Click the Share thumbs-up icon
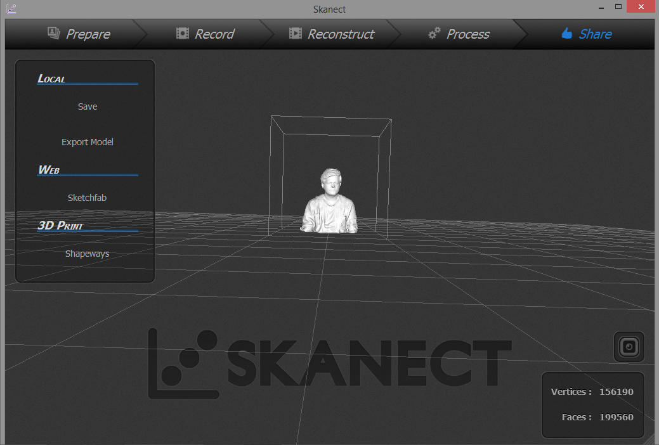The image size is (659, 445). 567,33
